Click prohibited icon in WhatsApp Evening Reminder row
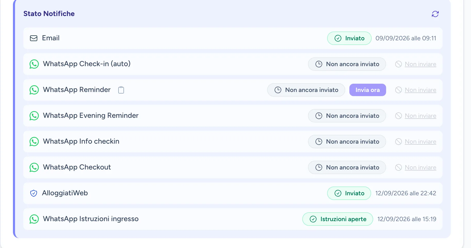 pos(399,116)
